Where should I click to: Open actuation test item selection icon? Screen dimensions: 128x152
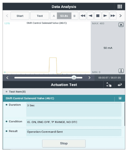tap(109, 85)
